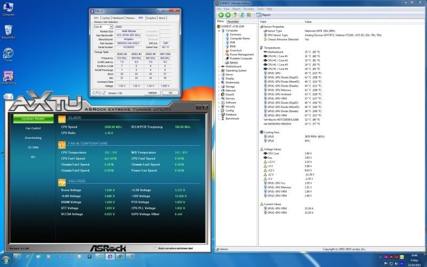Open the Help menu in EVEREST
This screenshot has height=267, width=427.
pos(270,9)
